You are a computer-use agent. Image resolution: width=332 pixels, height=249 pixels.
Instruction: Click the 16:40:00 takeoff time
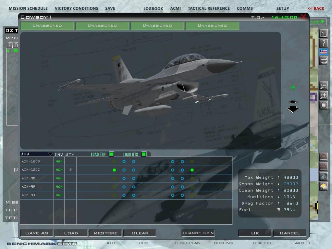[x=284, y=17]
